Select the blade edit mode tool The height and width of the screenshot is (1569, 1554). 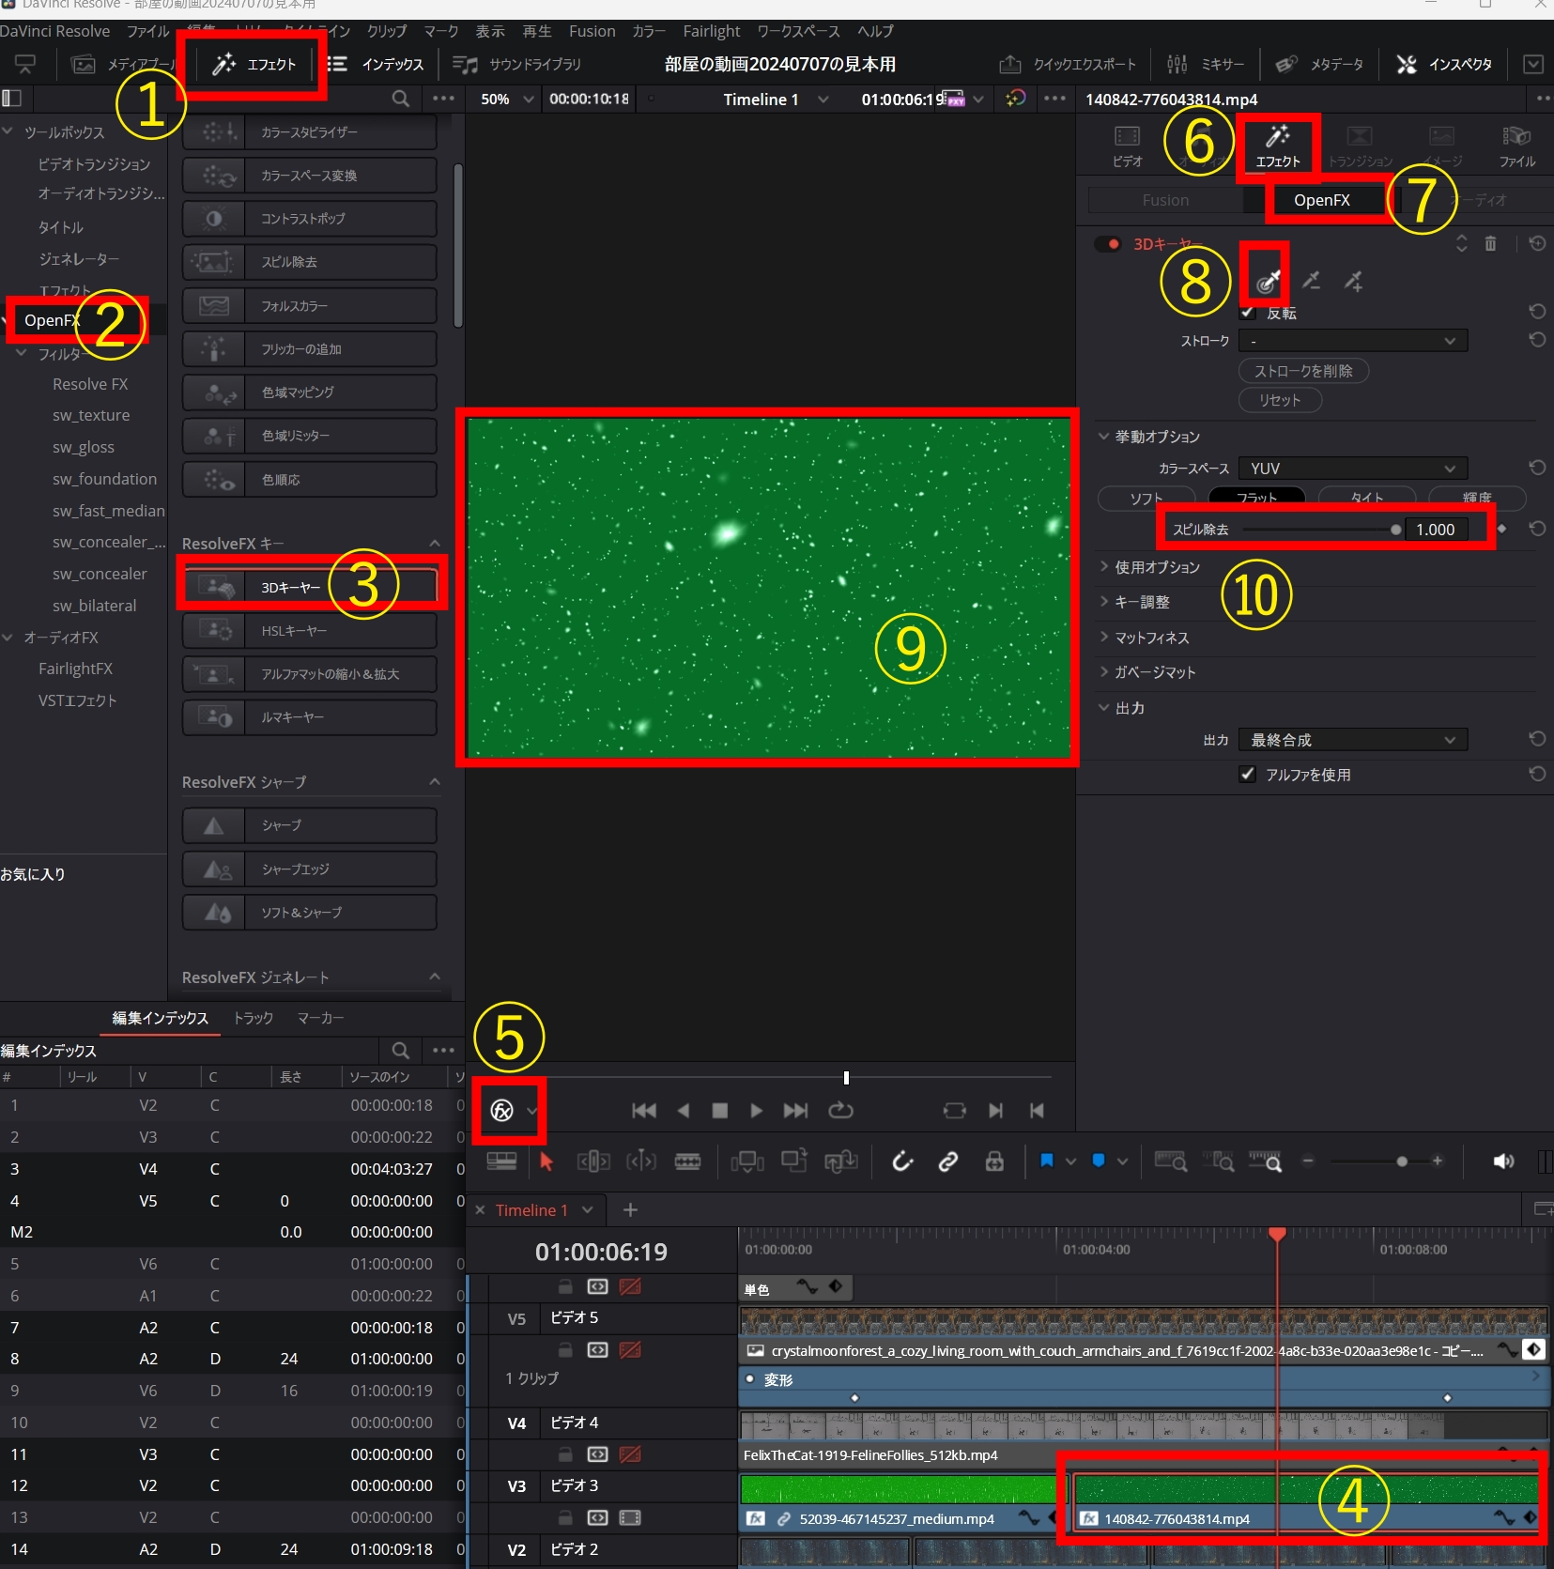(x=687, y=1161)
